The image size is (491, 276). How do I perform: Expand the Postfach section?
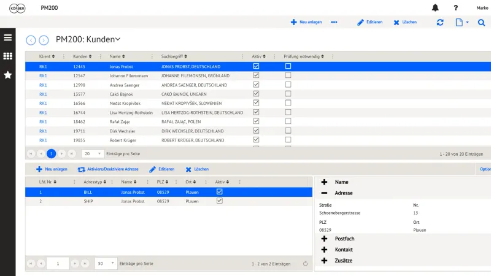[324, 239]
